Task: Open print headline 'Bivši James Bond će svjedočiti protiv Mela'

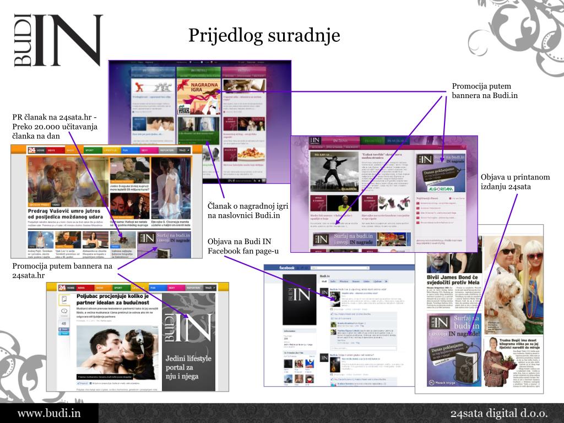Action: pos(454,280)
